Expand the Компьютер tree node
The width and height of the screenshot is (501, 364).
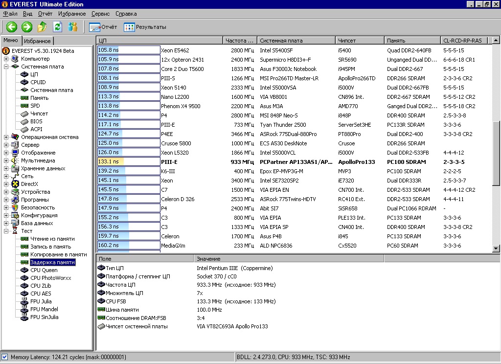click(6, 59)
